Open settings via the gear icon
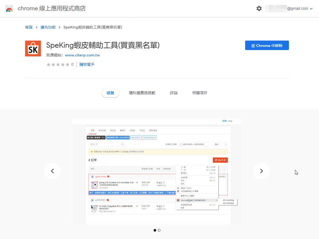The height and width of the screenshot is (239, 319). point(259,8)
